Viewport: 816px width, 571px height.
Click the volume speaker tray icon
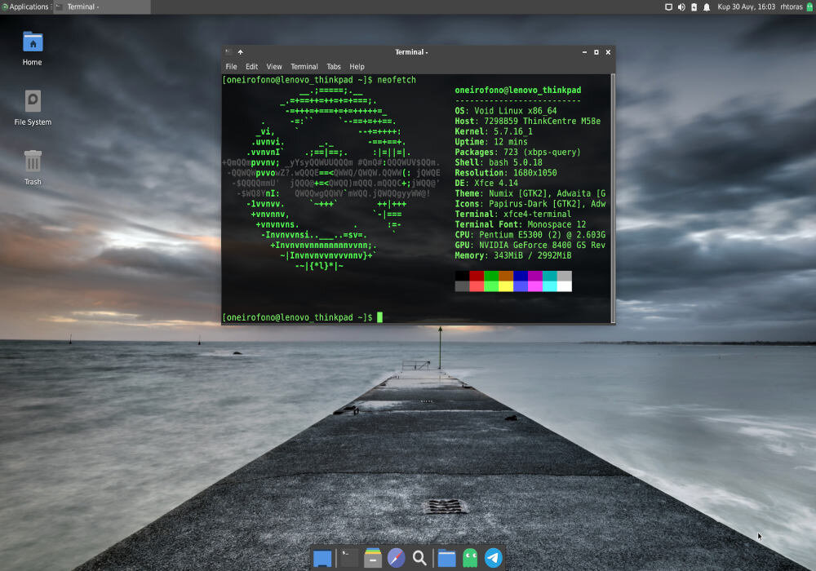click(681, 7)
